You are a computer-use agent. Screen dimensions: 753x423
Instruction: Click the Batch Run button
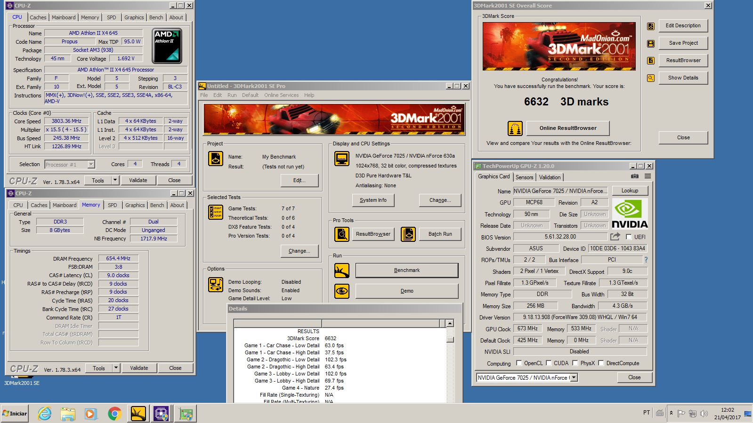(x=440, y=234)
